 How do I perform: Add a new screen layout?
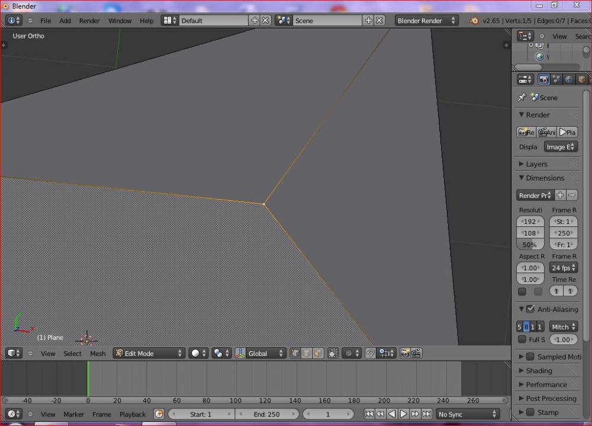[255, 20]
